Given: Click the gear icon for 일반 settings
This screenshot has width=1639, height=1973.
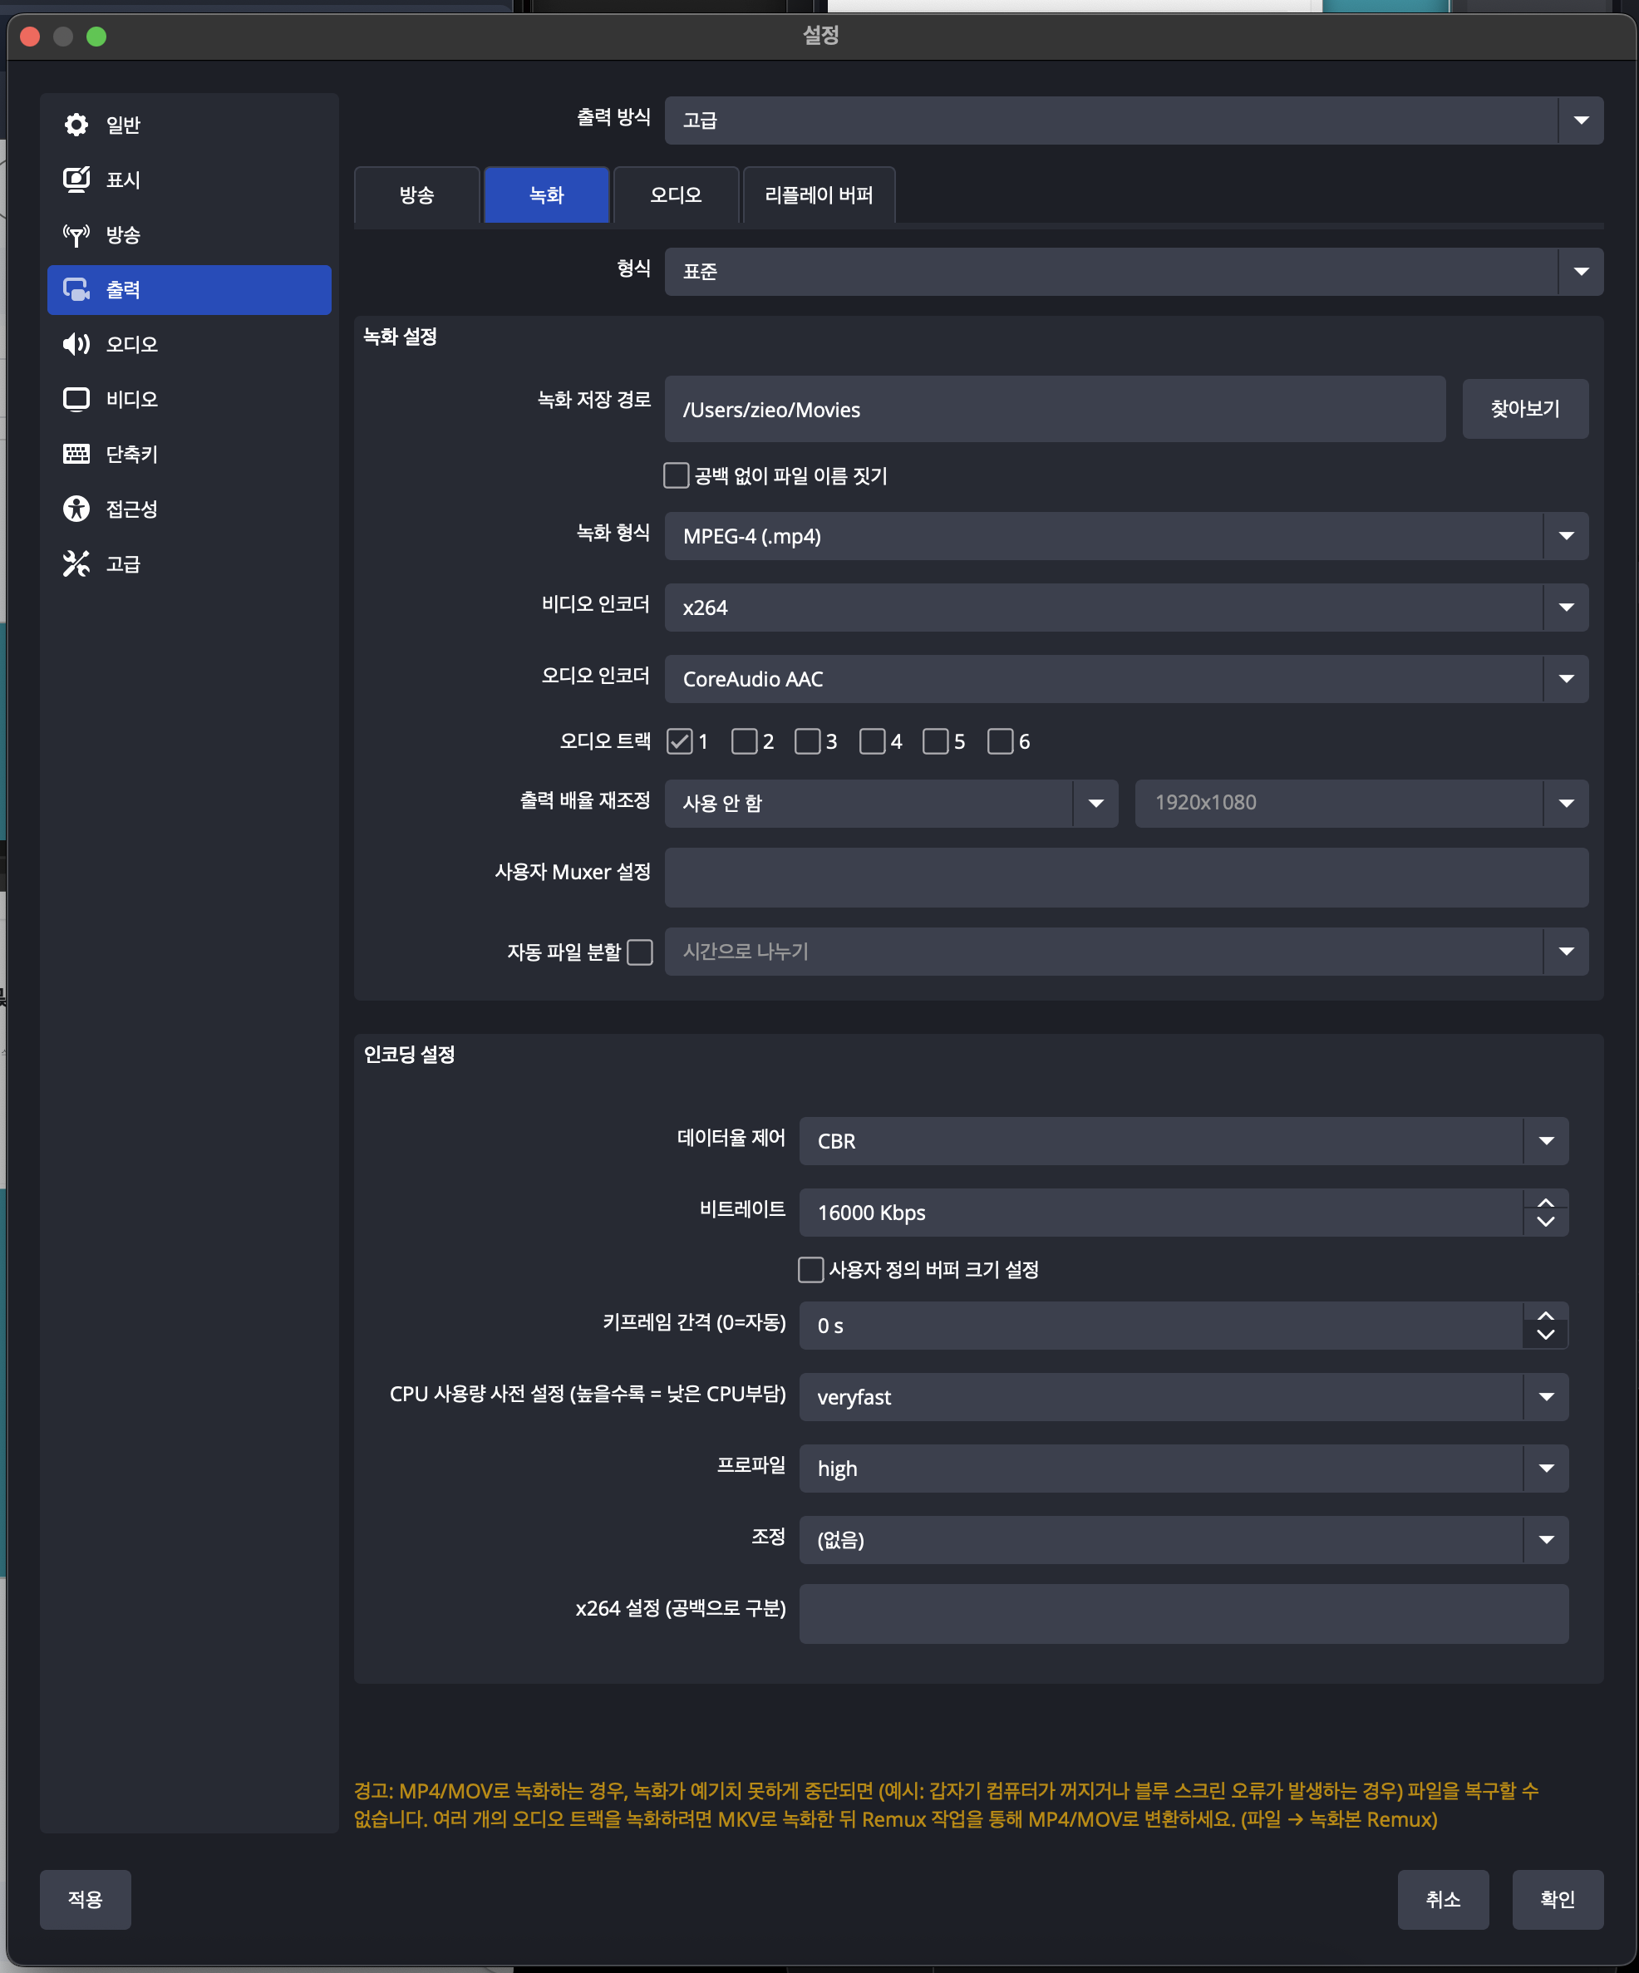Looking at the screenshot, I should (x=76, y=124).
